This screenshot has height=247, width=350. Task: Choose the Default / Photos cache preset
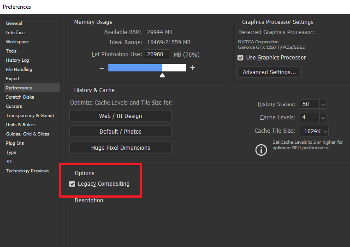coord(120,132)
